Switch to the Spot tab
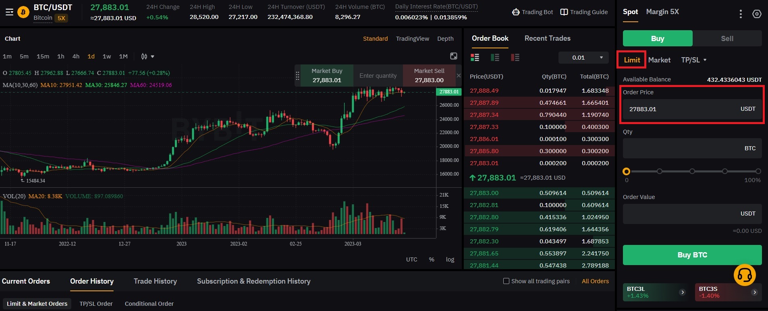768x311 pixels. click(630, 12)
